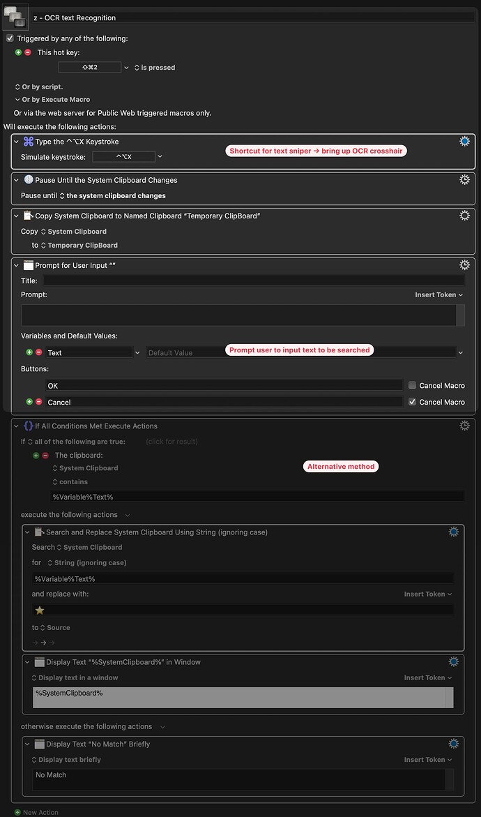Change the 'String (ignoring case)' search popup
Screen dimensions: 481x817
coord(86,563)
